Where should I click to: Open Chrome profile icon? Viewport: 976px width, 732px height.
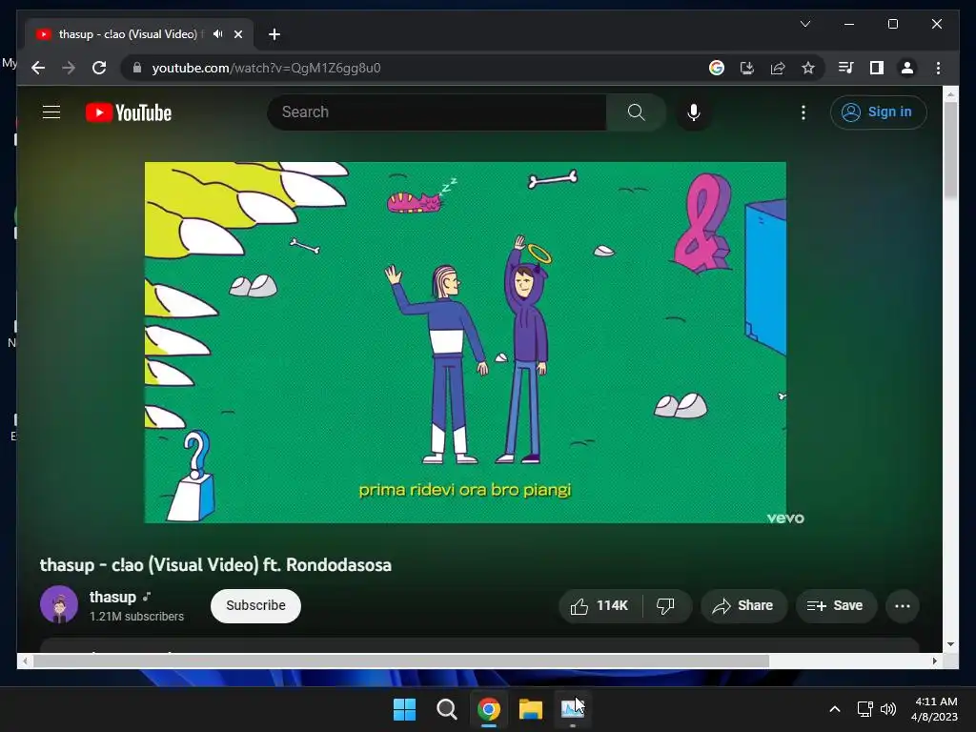click(x=907, y=68)
